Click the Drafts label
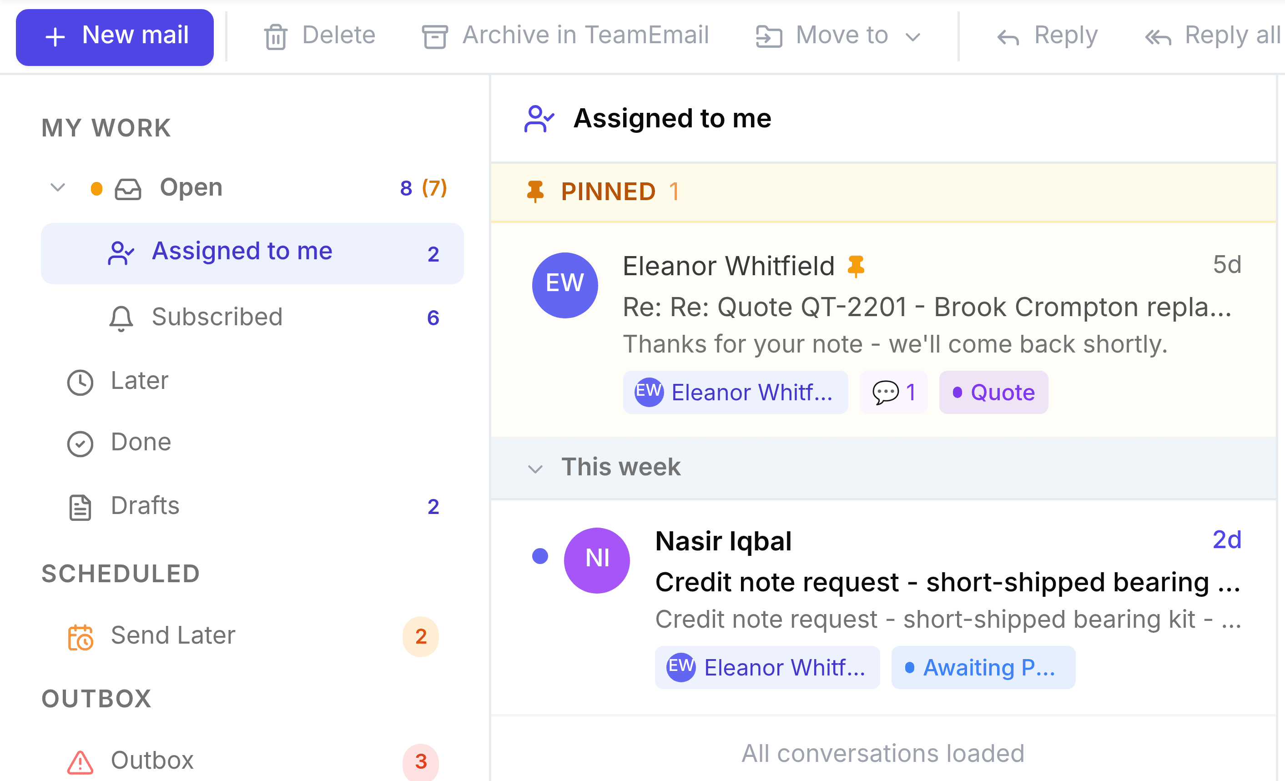 (145, 505)
